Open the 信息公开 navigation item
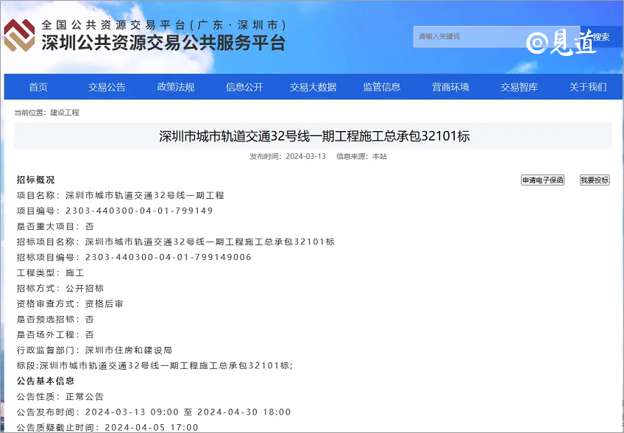Screen dimensions: 624x433 (x=244, y=87)
